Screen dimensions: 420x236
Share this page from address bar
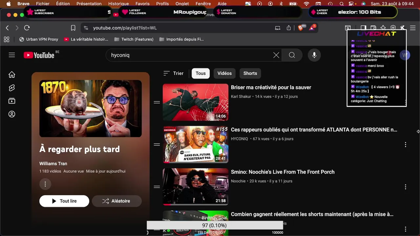[x=289, y=28]
